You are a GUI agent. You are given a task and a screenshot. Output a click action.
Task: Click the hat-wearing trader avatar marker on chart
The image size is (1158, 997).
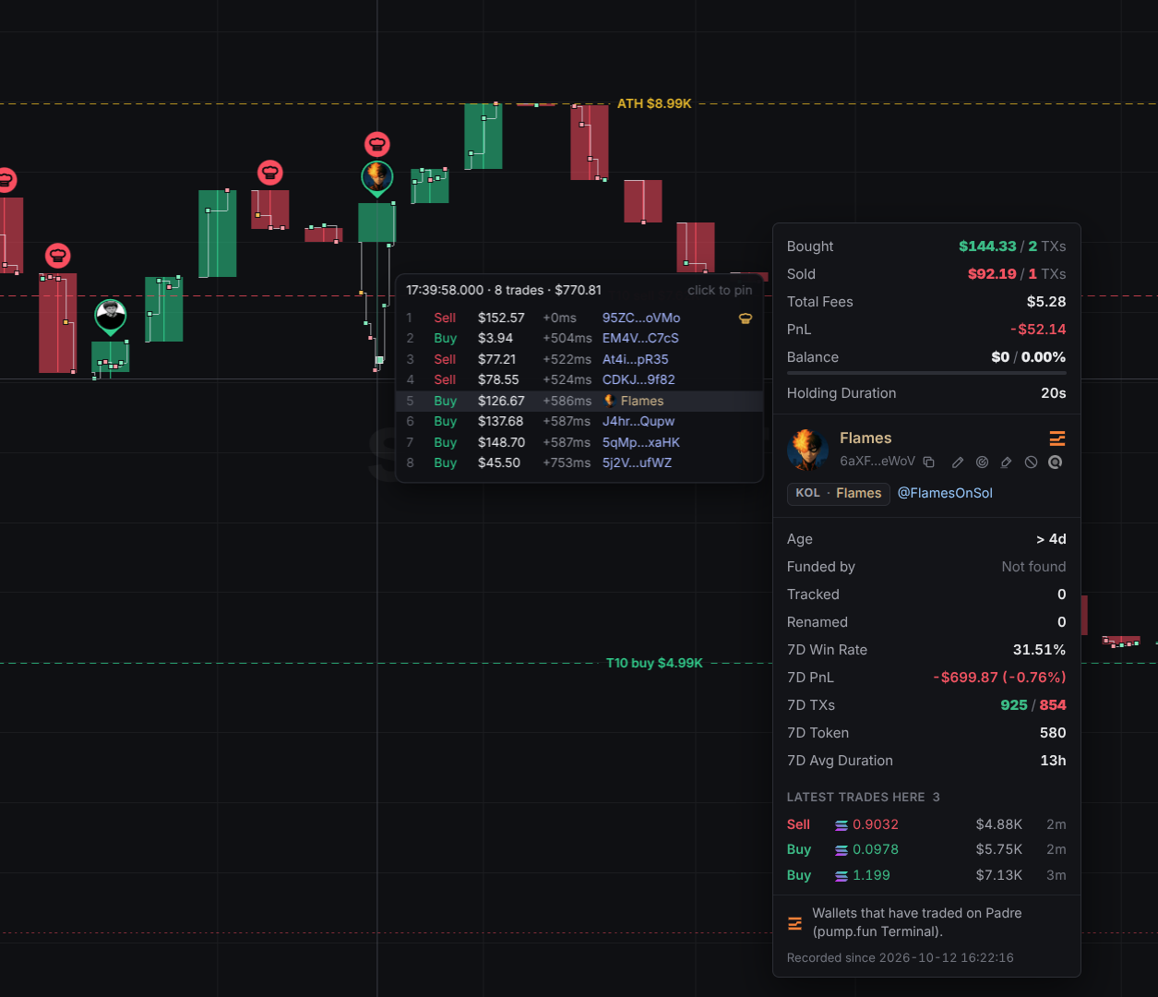click(x=111, y=316)
